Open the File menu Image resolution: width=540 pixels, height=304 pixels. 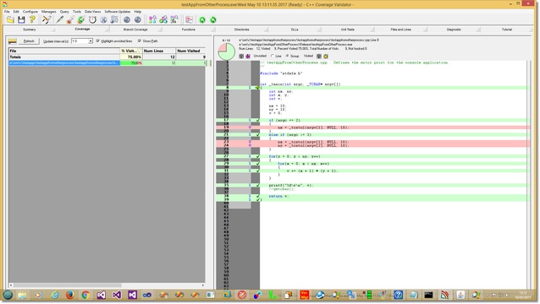click(7, 11)
